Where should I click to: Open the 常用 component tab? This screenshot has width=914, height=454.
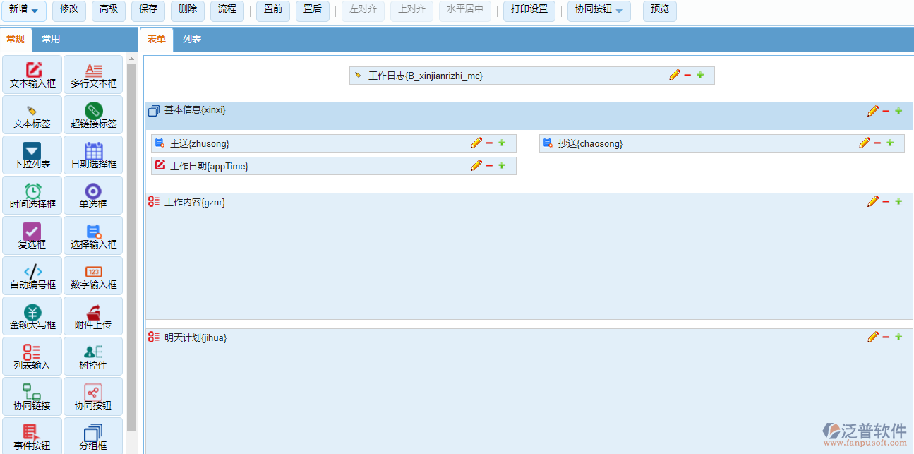[x=51, y=40]
